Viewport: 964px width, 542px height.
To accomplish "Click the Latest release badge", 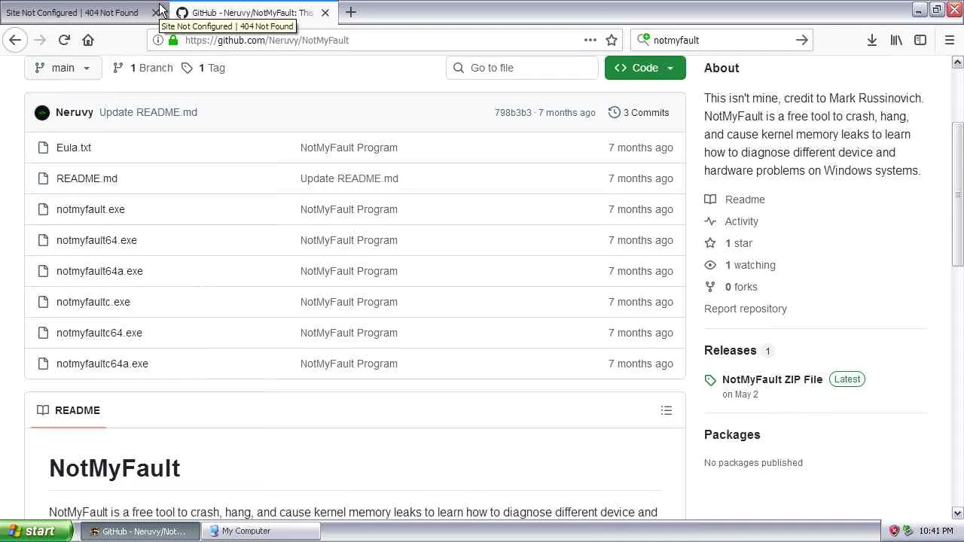I will (847, 379).
